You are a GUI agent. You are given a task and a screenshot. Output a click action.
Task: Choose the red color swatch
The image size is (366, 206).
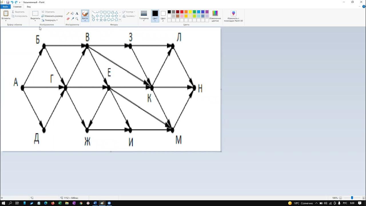coord(182,12)
